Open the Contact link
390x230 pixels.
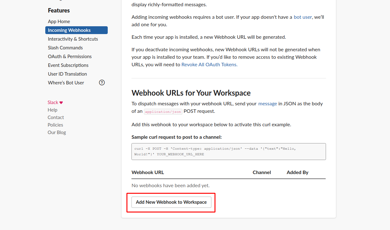56,117
